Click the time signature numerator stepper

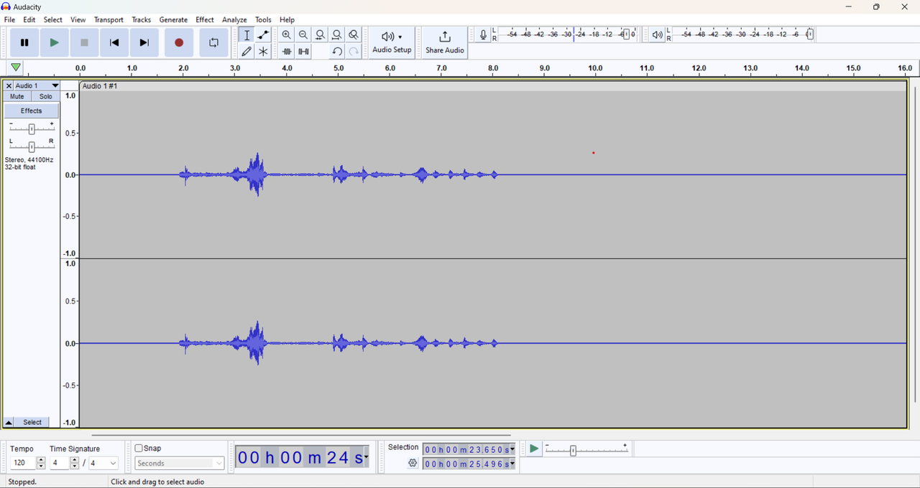pos(75,464)
